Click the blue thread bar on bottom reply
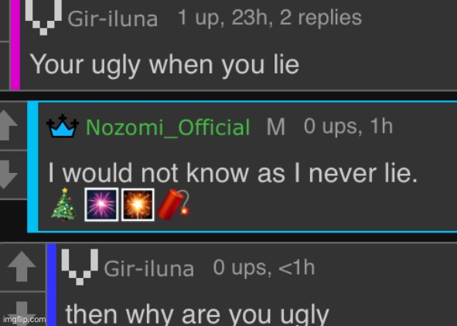457x326 pixels. (52, 284)
